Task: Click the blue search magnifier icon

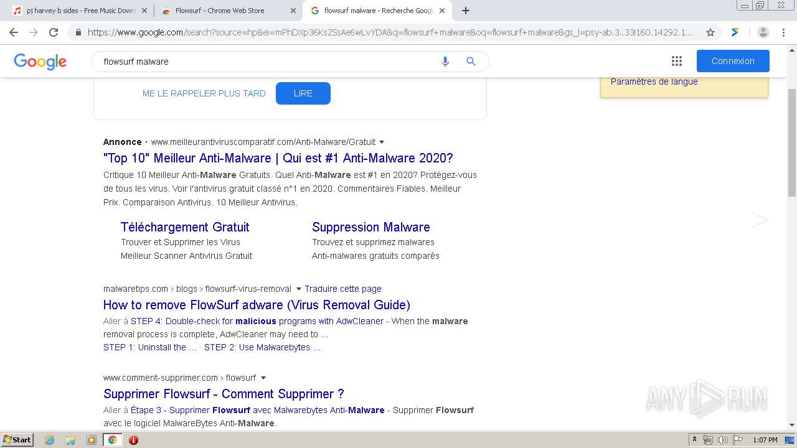Action: coord(471,61)
